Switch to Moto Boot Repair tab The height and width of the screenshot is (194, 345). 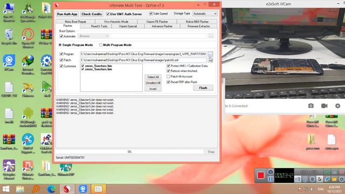coord(75,22)
